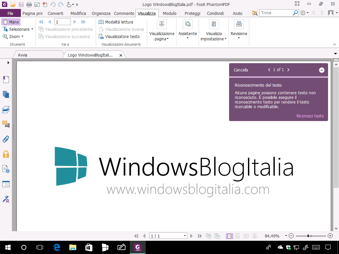339x254 pixels.
Task: Switch to the Modifica tab
Action: pos(78,13)
